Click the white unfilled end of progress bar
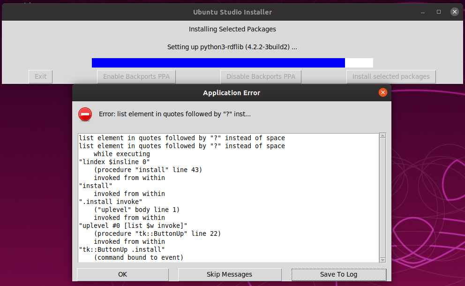This screenshot has width=465, height=286. [359, 63]
